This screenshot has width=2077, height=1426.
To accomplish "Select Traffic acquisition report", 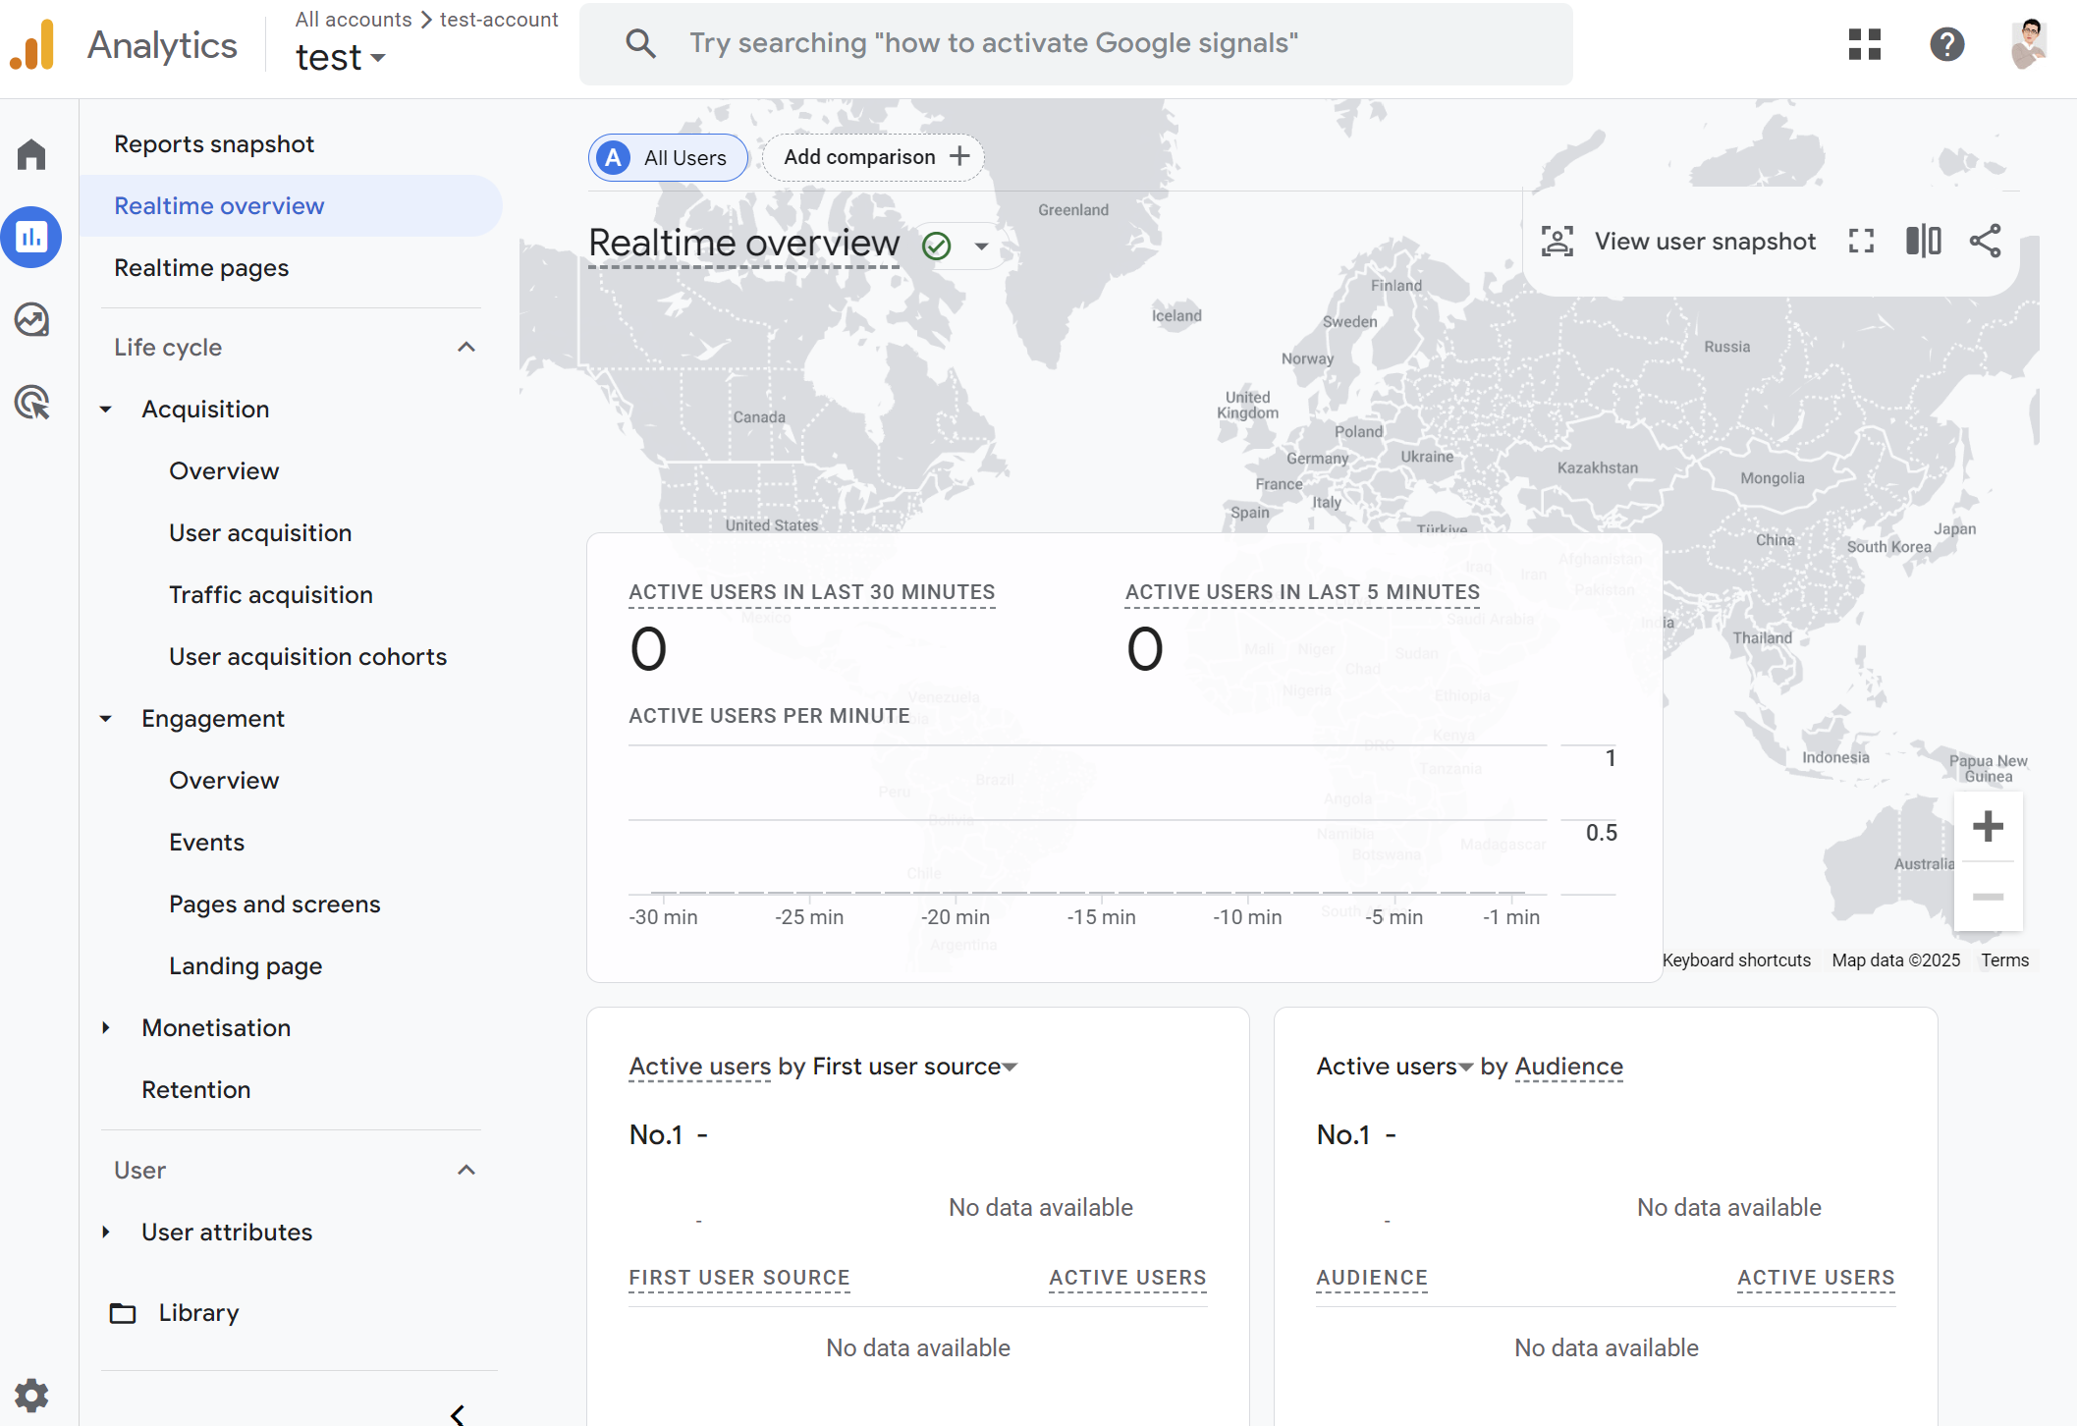I will tap(271, 595).
